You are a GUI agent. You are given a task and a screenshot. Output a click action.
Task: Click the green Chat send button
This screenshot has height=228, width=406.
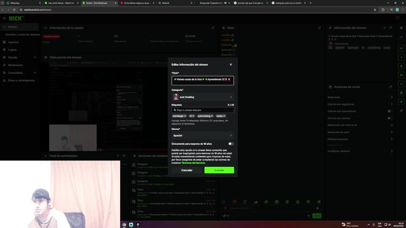coord(317,216)
